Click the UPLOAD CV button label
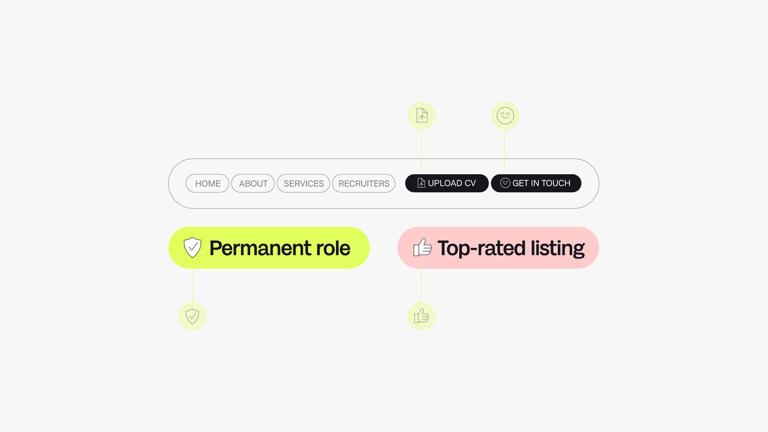 click(452, 183)
